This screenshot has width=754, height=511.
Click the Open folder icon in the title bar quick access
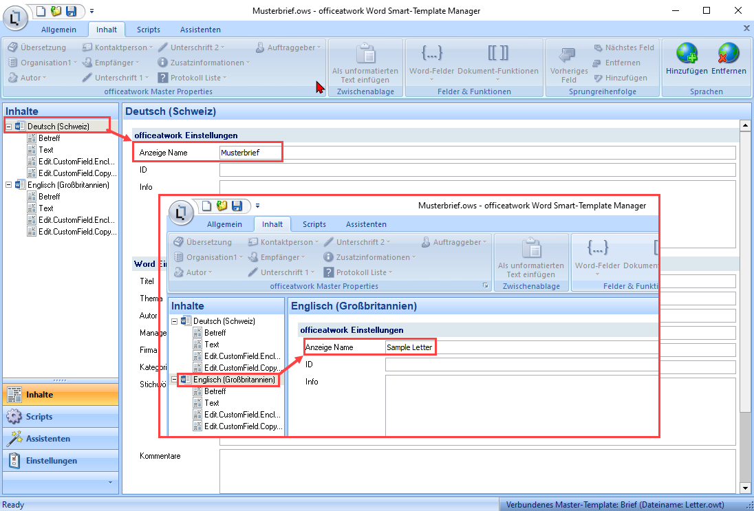pyautogui.click(x=56, y=11)
